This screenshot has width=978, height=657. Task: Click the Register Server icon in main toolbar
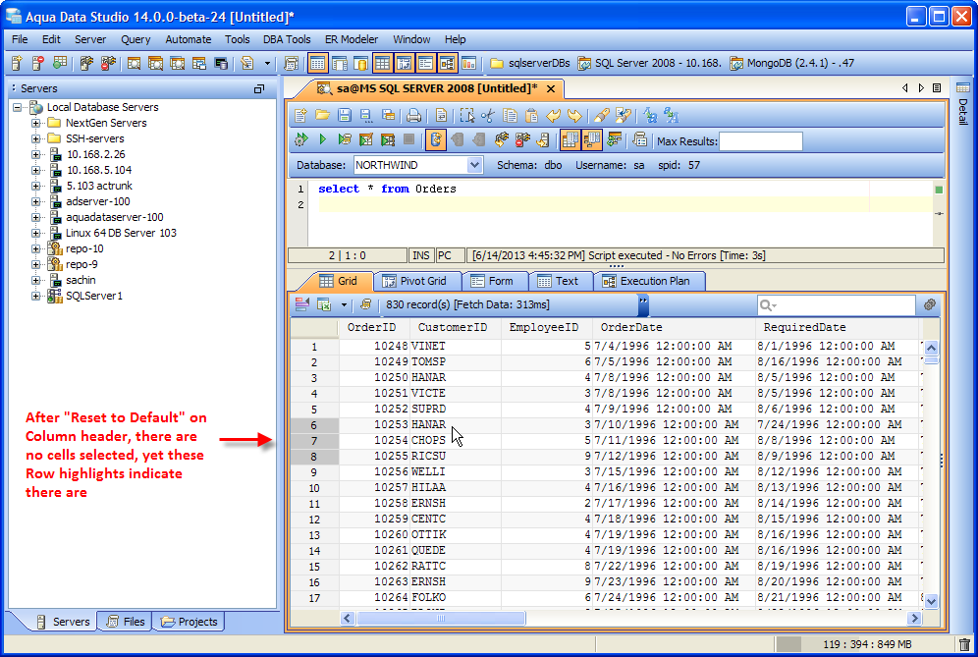17,63
